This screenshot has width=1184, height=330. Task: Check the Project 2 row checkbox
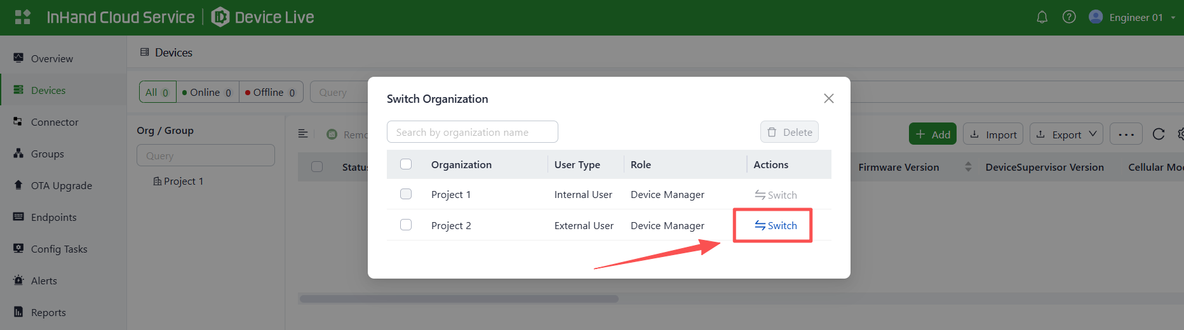pos(406,225)
